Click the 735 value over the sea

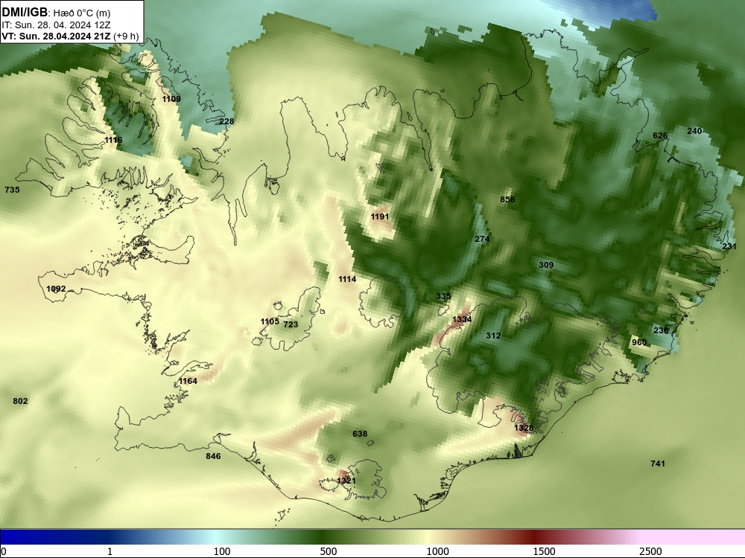[13, 189]
